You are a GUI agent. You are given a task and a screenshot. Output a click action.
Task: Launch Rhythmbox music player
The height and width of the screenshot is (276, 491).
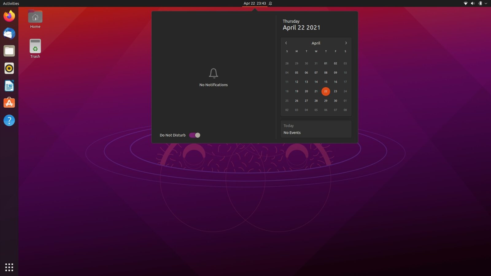(x=9, y=68)
